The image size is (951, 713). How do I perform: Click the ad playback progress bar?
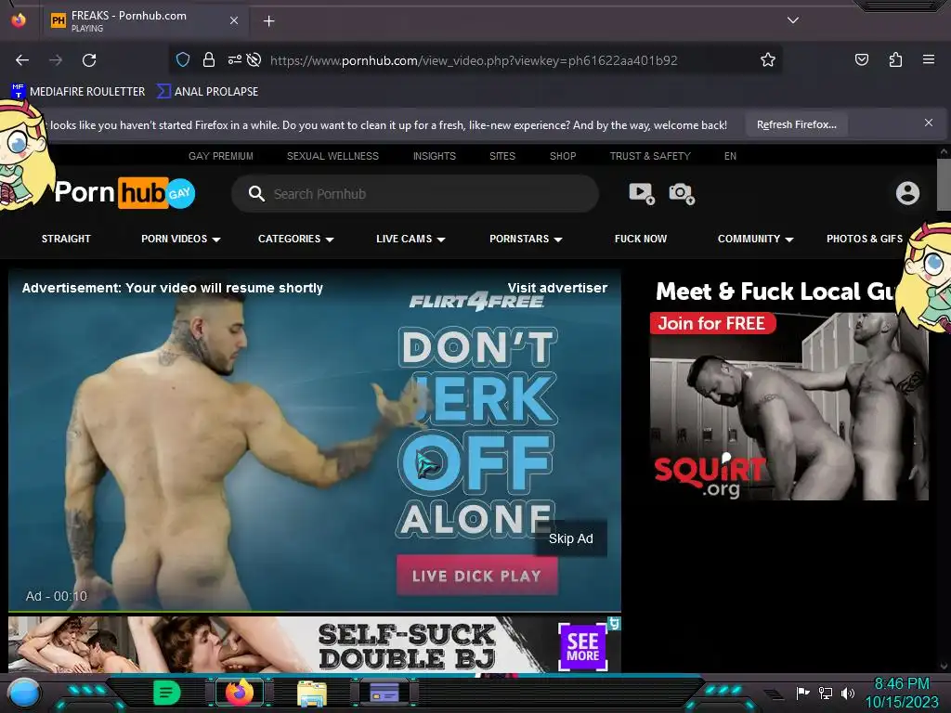(315, 611)
